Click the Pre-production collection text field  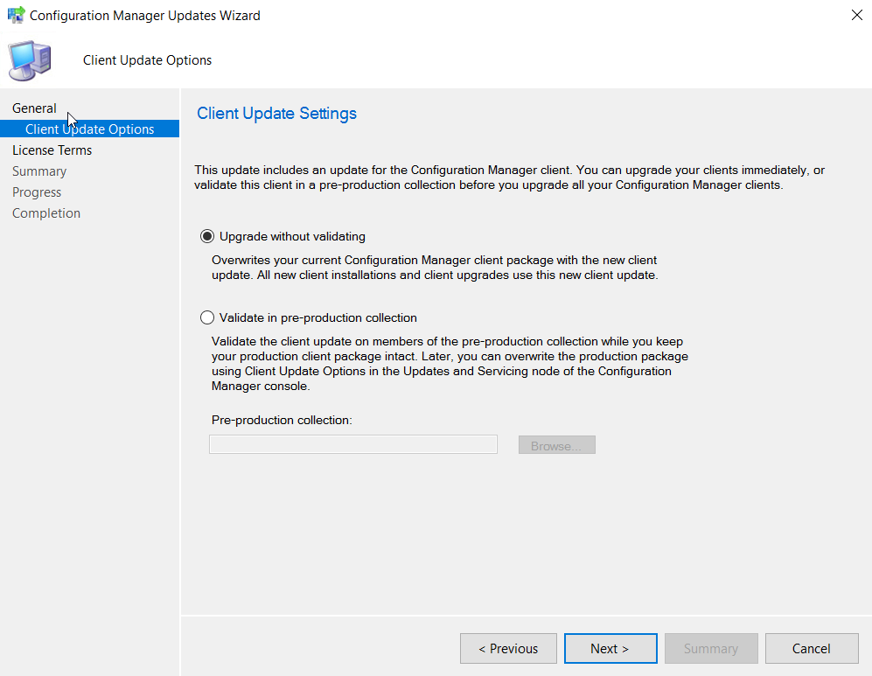[353, 445]
